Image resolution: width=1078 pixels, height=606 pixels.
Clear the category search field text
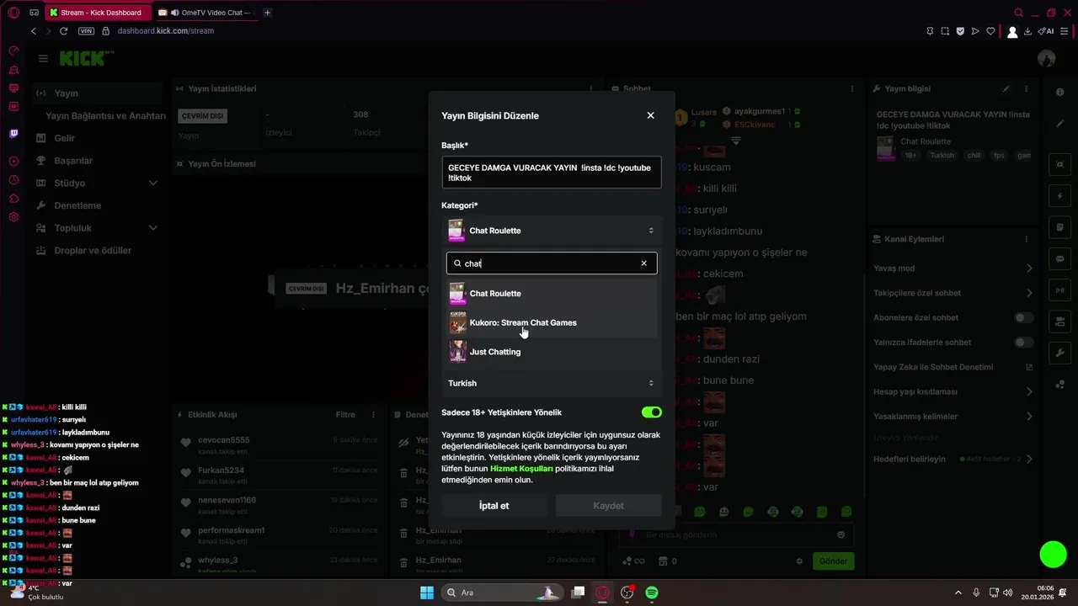[644, 263]
